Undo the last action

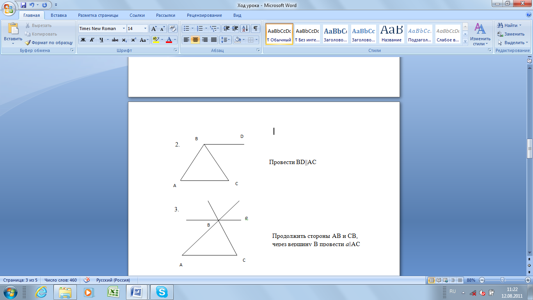point(32,5)
